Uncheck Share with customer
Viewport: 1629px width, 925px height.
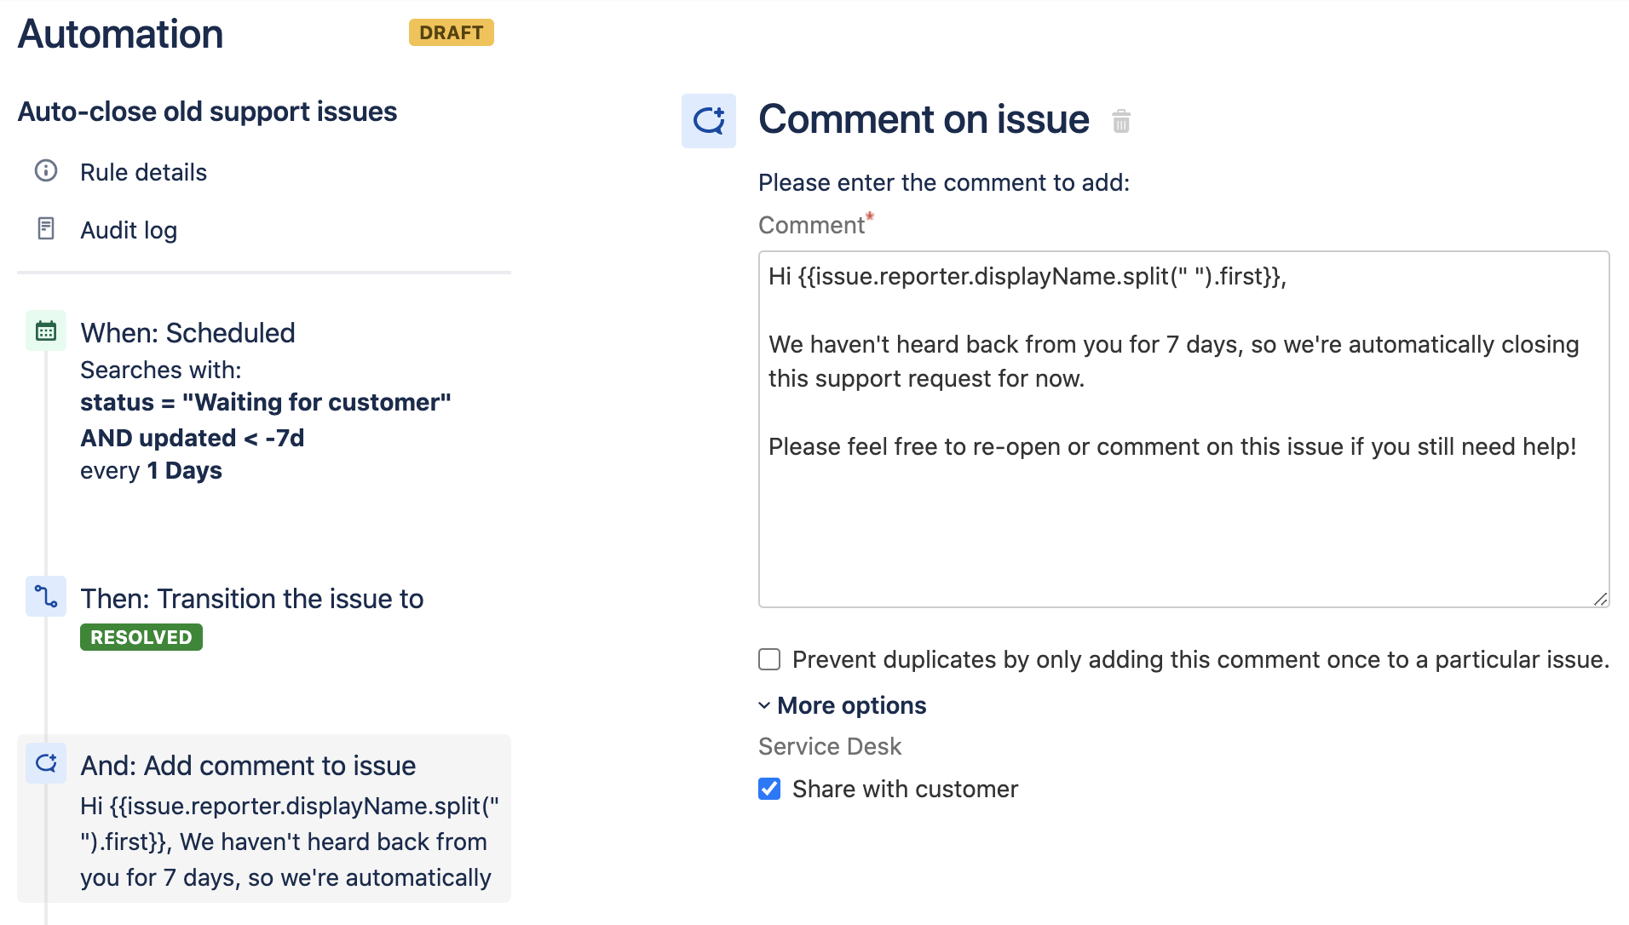pos(769,789)
